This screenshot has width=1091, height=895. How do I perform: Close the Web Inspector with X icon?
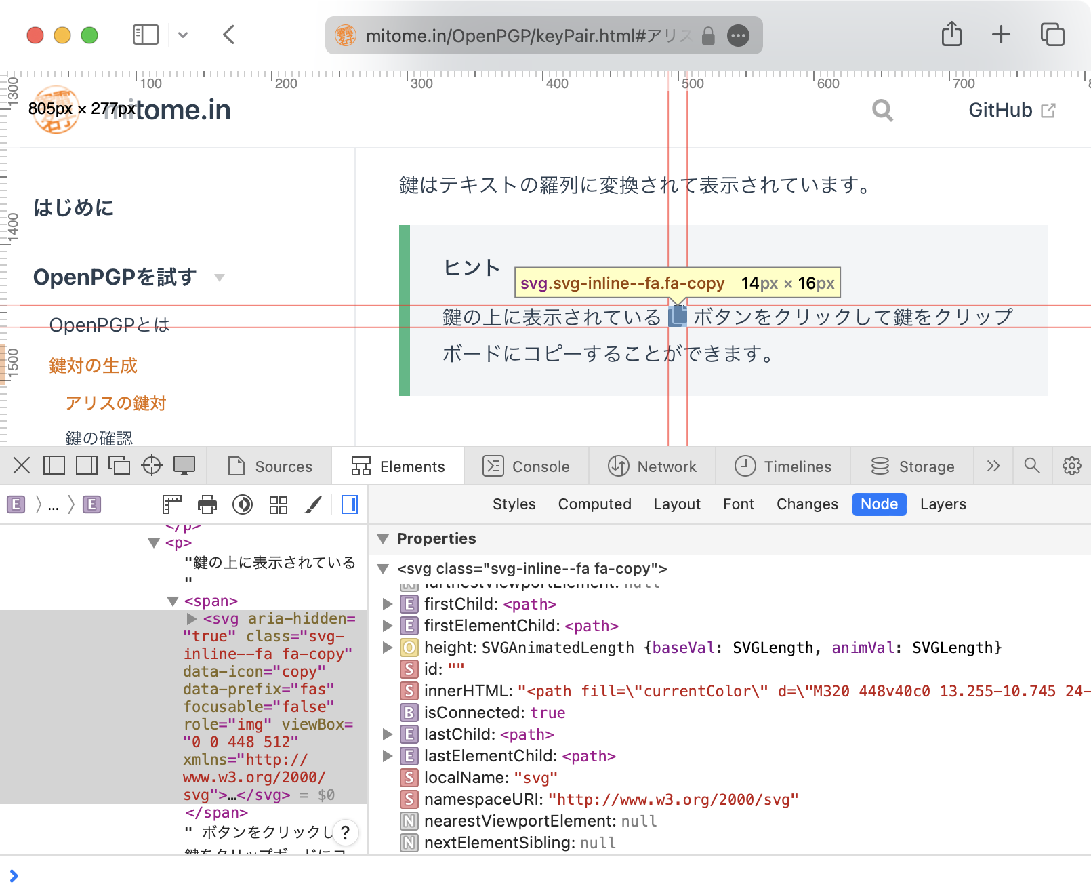tap(22, 466)
